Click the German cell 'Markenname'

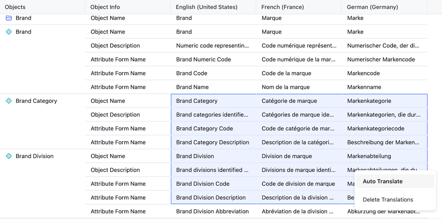pos(364,87)
